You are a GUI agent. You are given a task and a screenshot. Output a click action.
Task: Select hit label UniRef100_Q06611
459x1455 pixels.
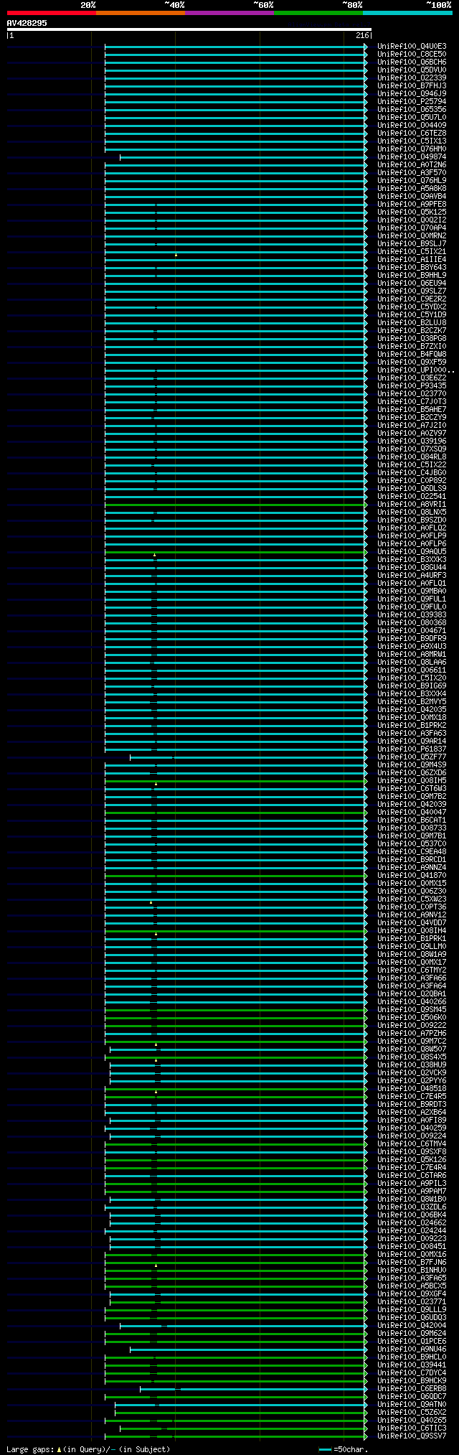[x=412, y=670]
